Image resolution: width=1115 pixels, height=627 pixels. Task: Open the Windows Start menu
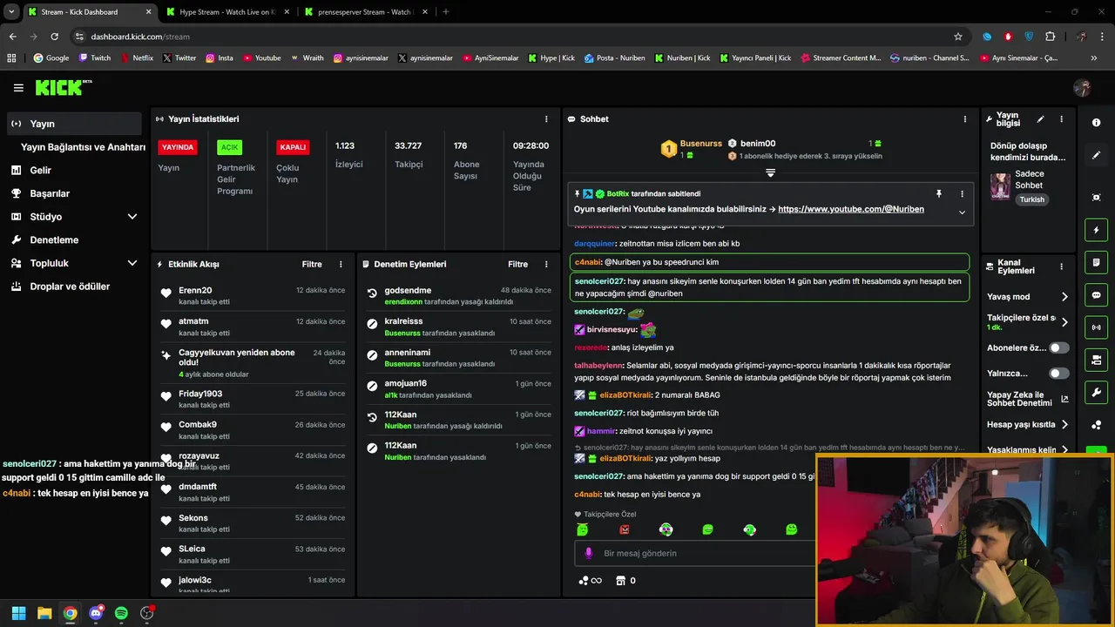pos(18,613)
